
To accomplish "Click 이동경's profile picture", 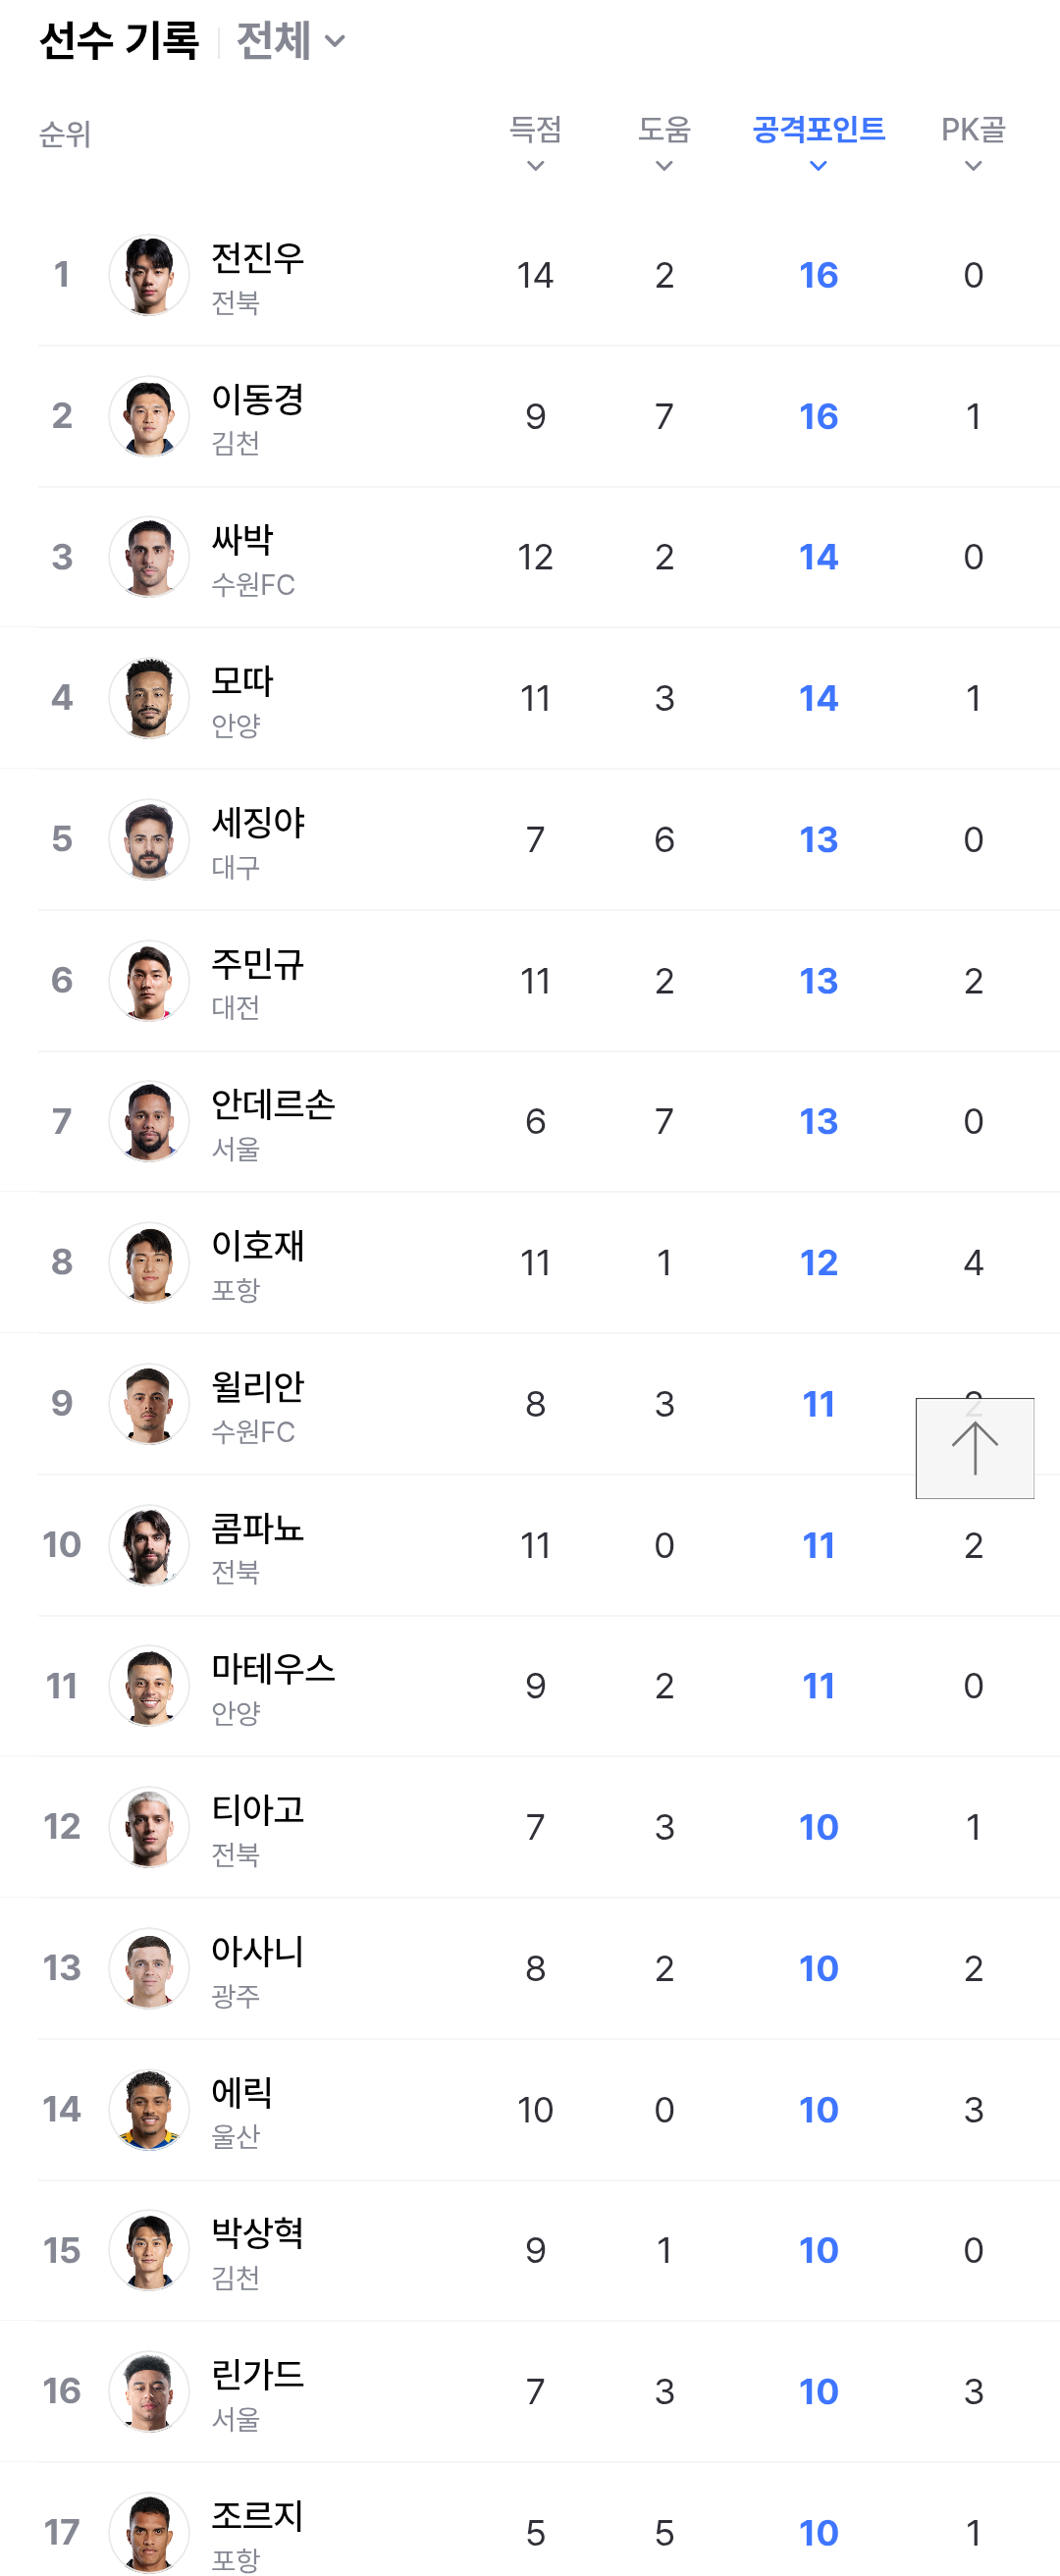I will (x=149, y=416).
